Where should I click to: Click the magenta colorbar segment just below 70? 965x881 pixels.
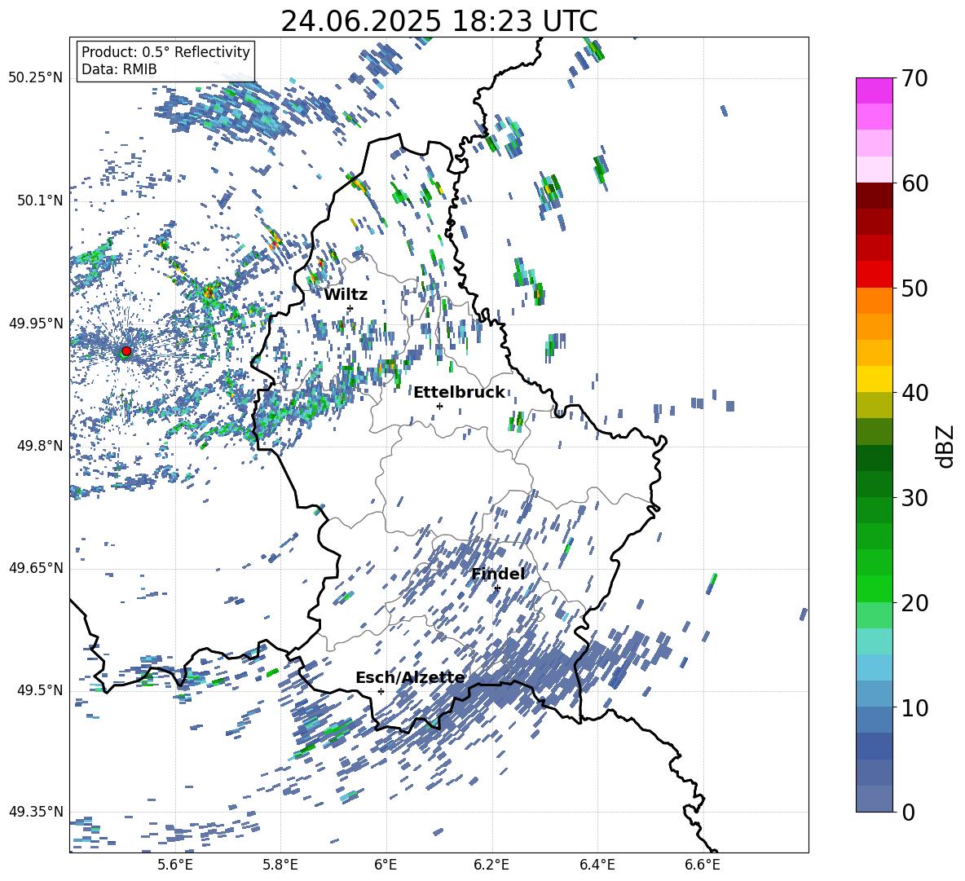(x=874, y=90)
